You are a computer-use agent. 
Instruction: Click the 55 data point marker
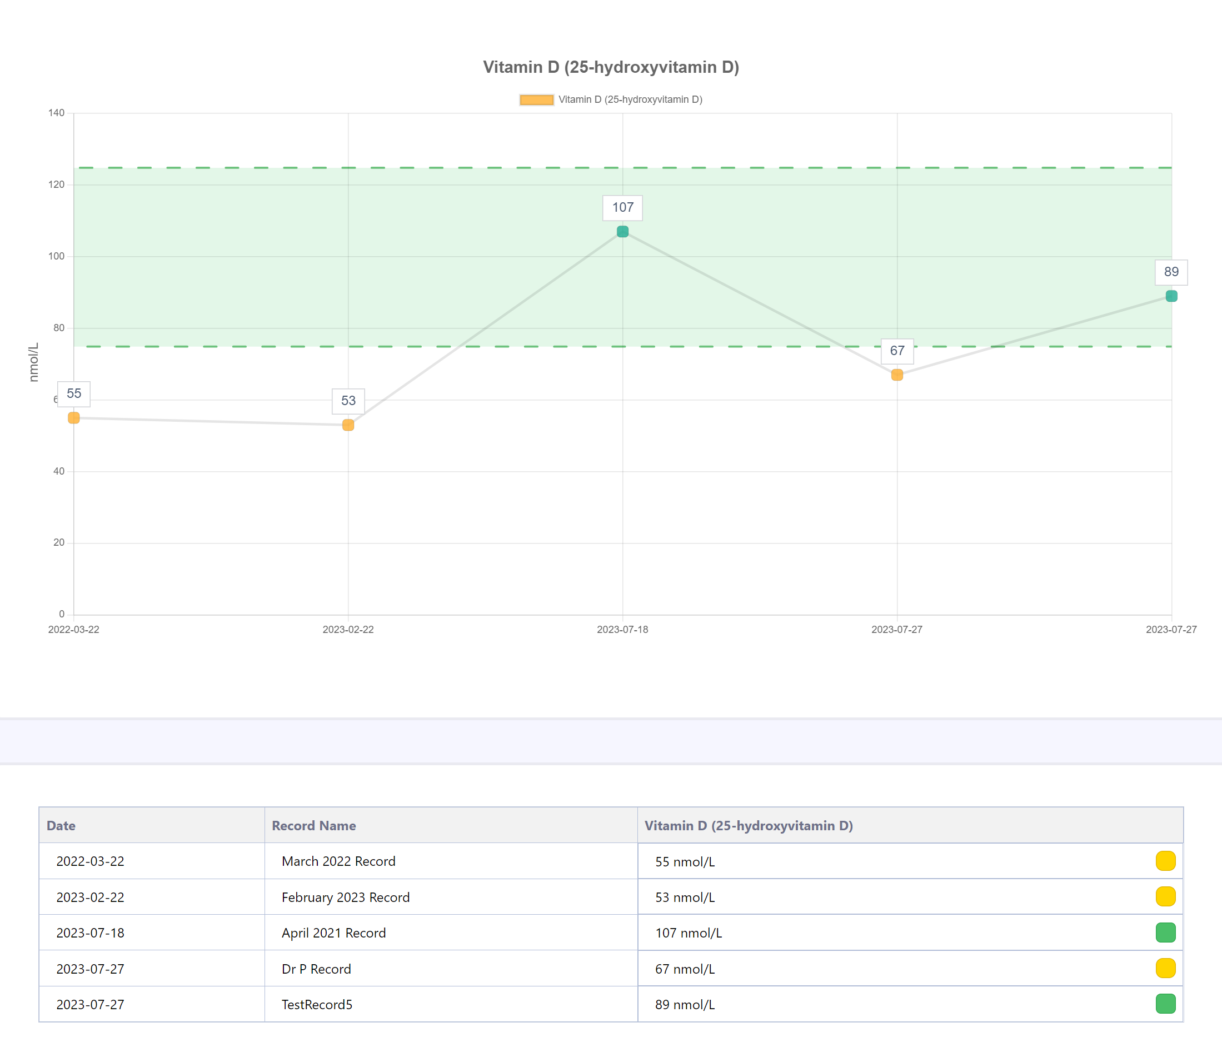[x=73, y=418]
